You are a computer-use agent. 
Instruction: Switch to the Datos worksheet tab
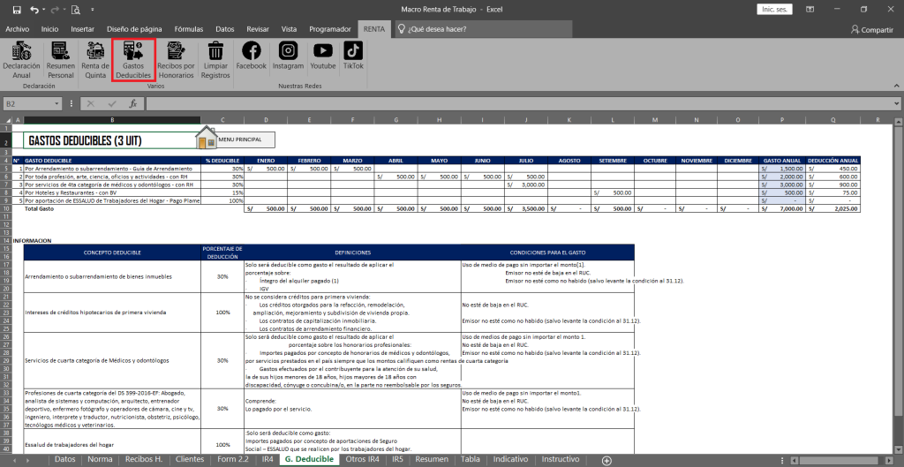[x=64, y=460]
